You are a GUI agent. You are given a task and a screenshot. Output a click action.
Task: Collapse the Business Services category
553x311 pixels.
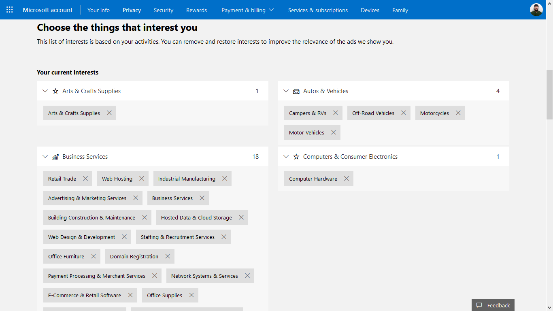coord(45,157)
